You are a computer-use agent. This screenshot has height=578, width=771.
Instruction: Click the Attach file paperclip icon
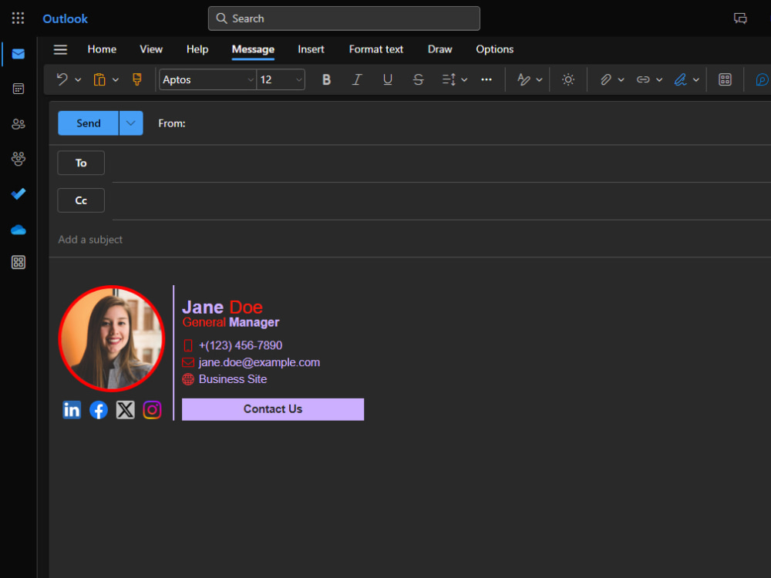[606, 79]
